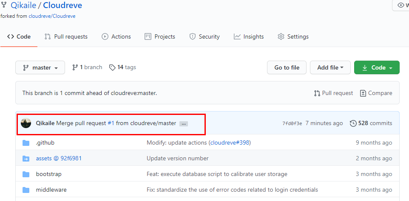The width and height of the screenshot is (409, 201).
Task: Open pull request #1 link
Action: point(111,123)
